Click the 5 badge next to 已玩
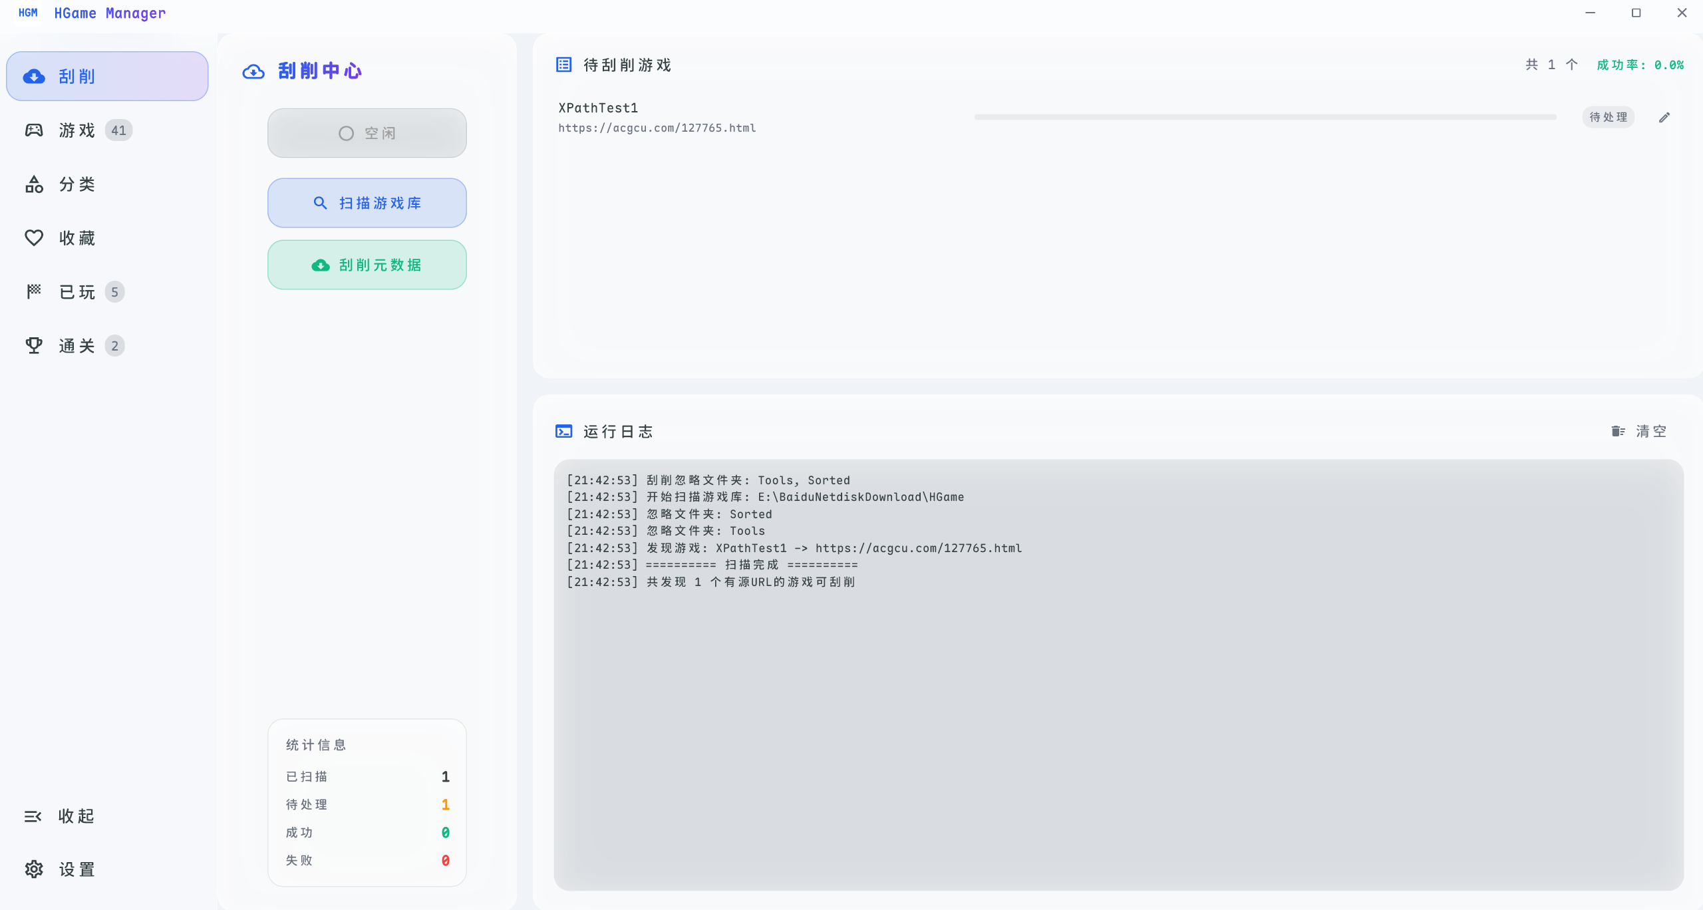This screenshot has height=910, width=1703. 114,292
